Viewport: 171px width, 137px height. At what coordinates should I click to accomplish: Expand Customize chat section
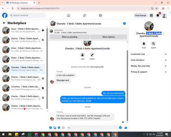pyautogui.click(x=149, y=54)
